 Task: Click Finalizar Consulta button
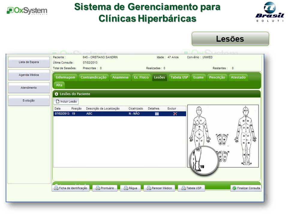pos(246,188)
